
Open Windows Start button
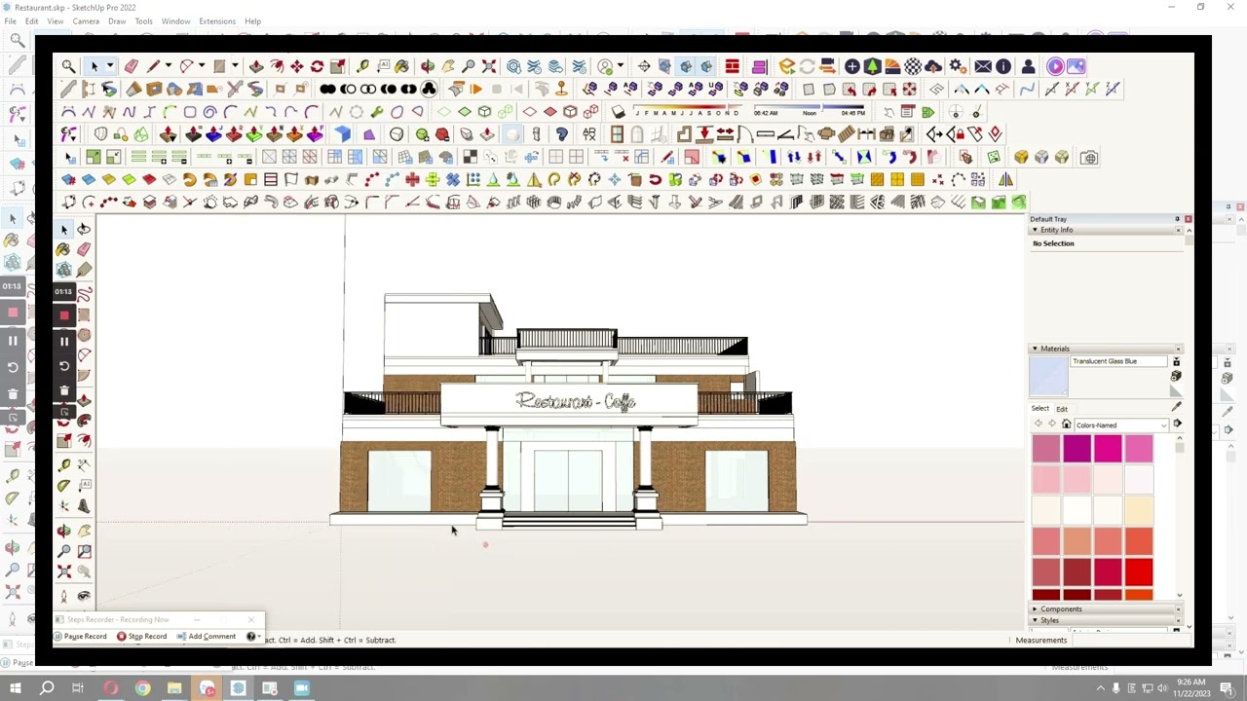[x=15, y=688]
